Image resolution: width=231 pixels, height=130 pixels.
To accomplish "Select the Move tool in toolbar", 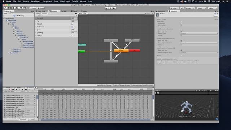I will (x=9, y=8).
